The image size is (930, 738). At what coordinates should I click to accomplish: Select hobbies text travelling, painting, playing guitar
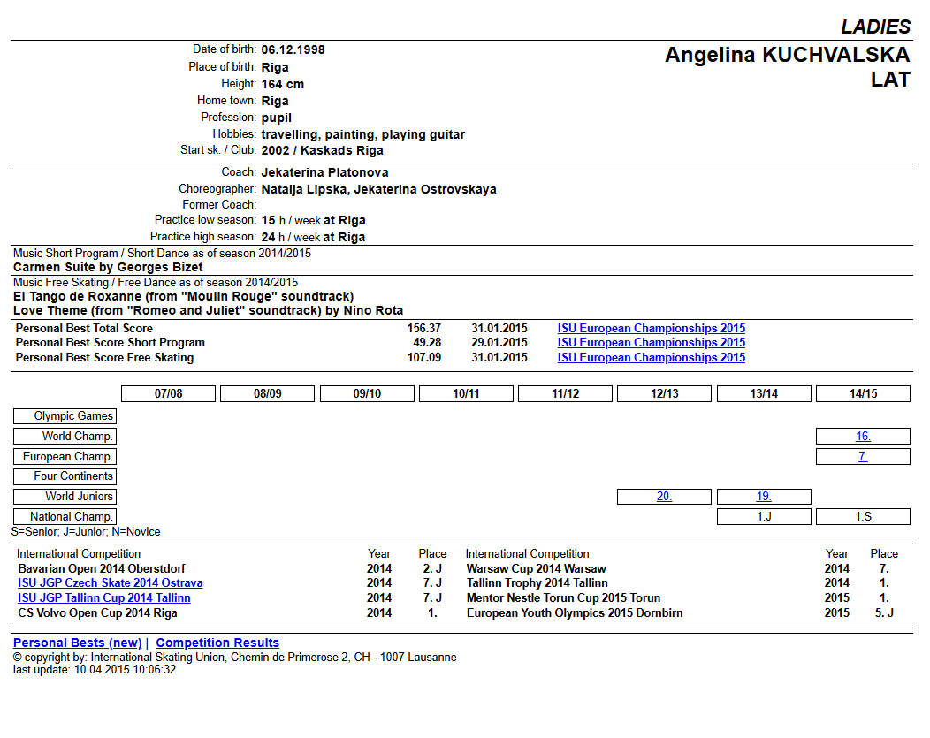coord(363,134)
